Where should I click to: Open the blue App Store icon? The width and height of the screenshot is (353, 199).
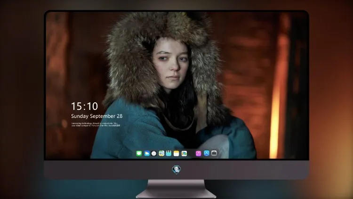(207, 153)
